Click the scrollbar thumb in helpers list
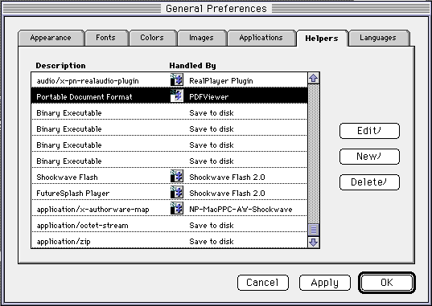The image size is (432, 306). [x=314, y=230]
